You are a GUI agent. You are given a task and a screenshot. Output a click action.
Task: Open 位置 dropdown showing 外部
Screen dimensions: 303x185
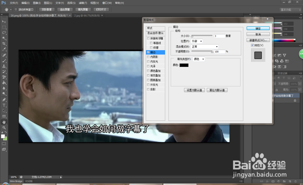197,41
